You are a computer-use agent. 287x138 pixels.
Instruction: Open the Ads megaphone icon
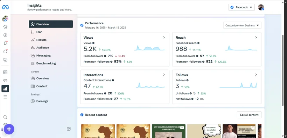tap(5, 80)
